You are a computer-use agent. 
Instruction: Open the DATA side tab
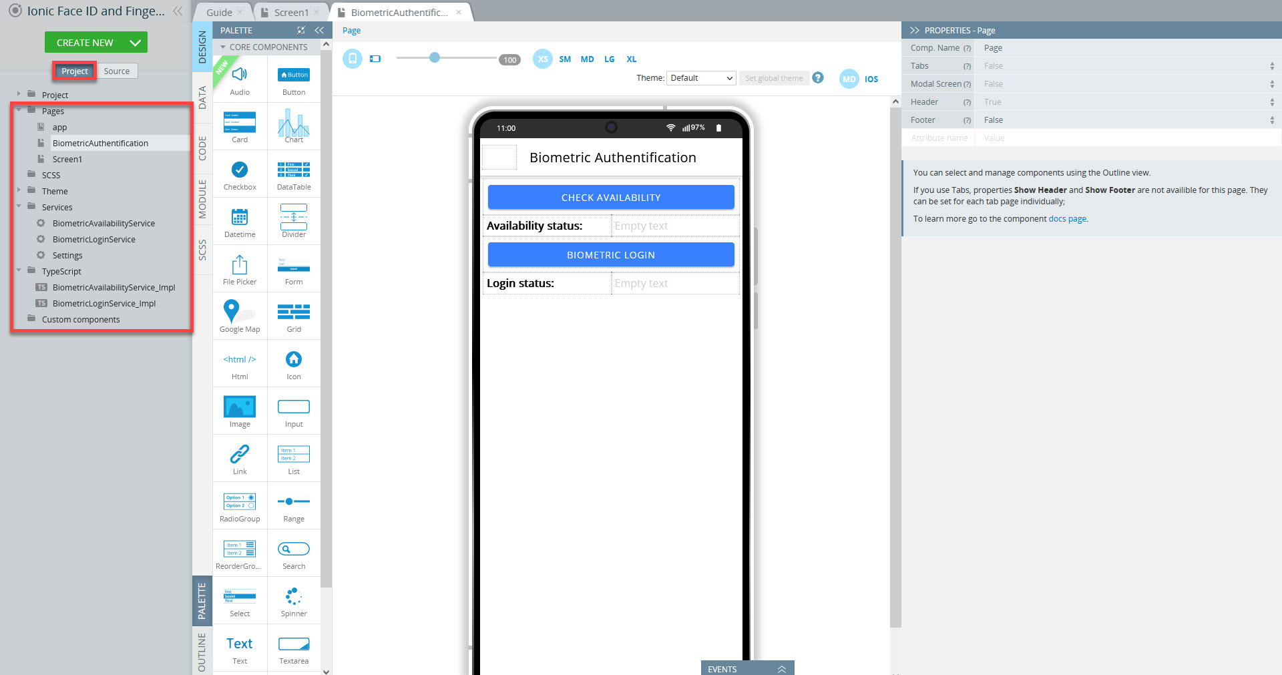coord(202,97)
